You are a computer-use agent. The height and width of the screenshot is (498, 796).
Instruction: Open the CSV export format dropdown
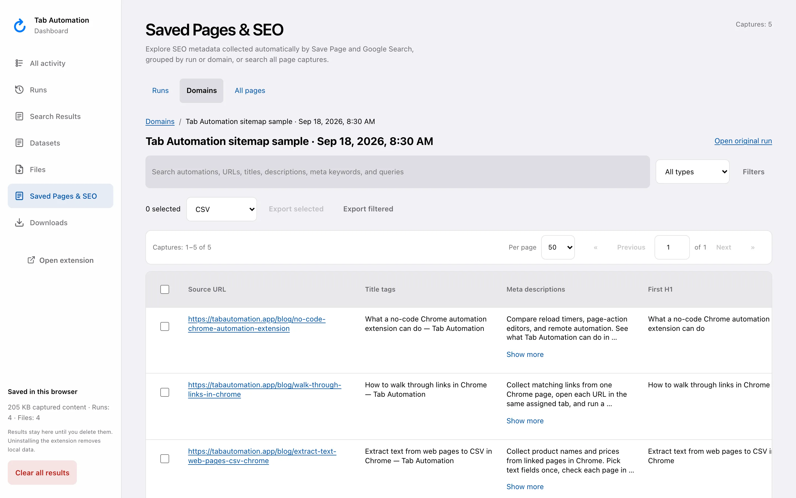[222, 209]
